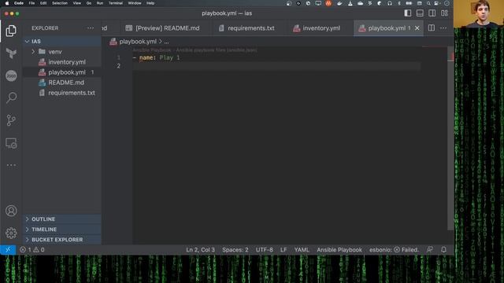Click the editor vertical scrollbar

[x=450, y=138]
